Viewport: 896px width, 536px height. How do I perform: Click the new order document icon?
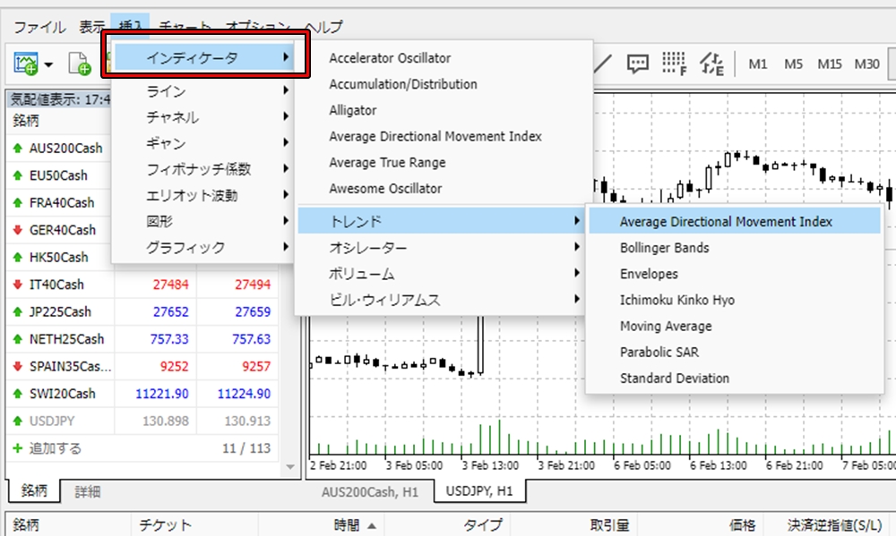point(80,64)
